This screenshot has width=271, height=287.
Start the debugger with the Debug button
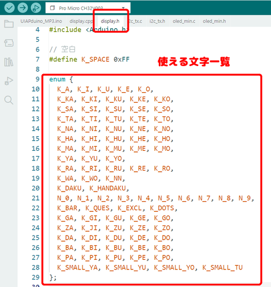click(x=36, y=8)
